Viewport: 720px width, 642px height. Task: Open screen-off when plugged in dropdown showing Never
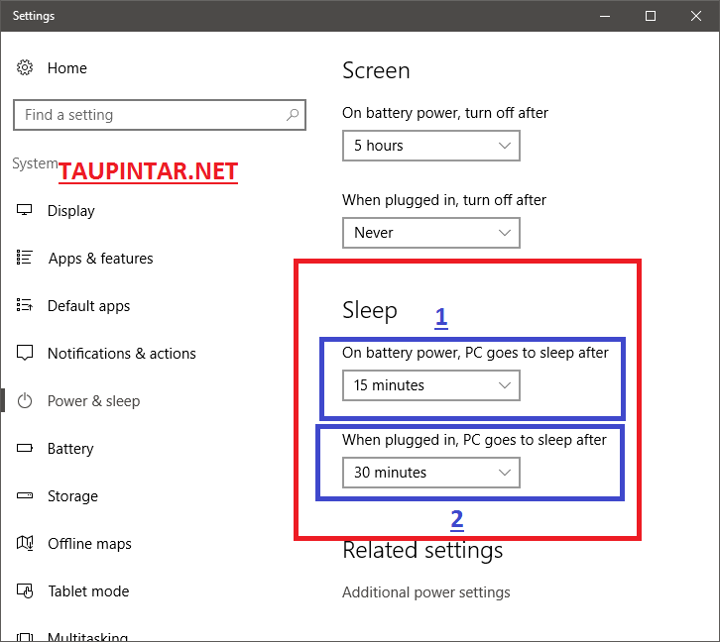click(x=431, y=233)
